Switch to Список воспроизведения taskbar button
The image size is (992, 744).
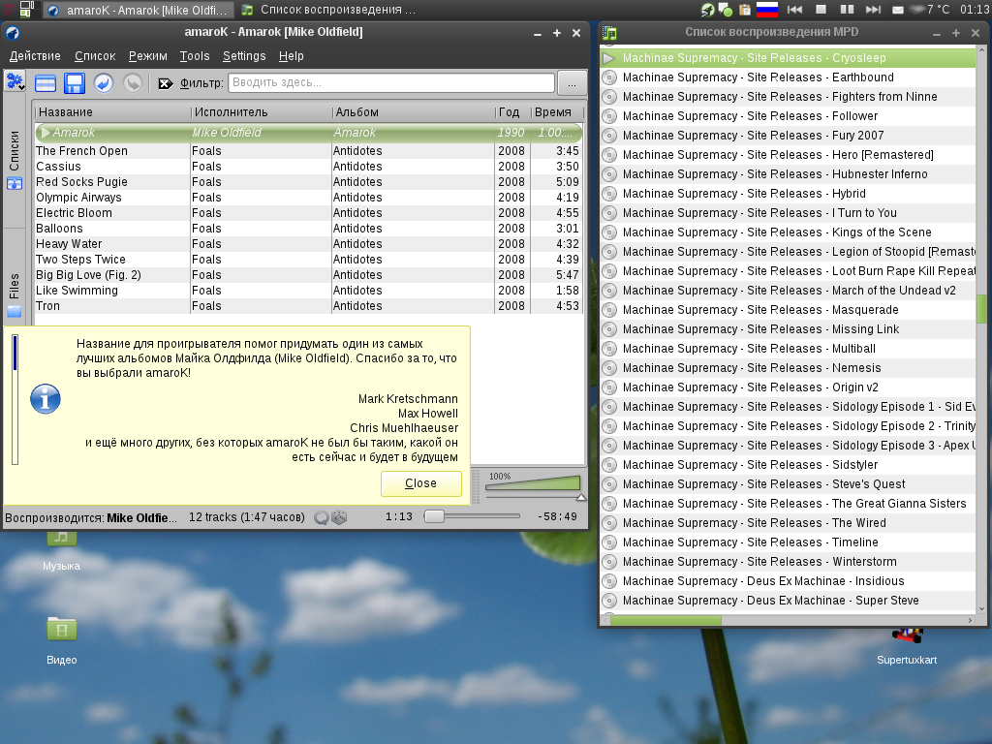point(329,10)
